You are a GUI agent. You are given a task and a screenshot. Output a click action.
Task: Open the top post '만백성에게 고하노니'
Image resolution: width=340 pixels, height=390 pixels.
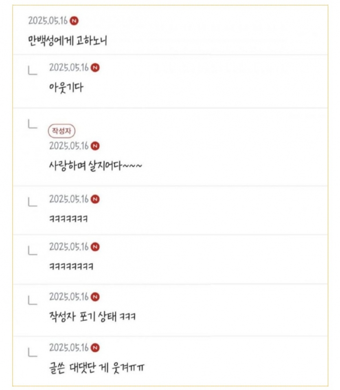(67, 40)
